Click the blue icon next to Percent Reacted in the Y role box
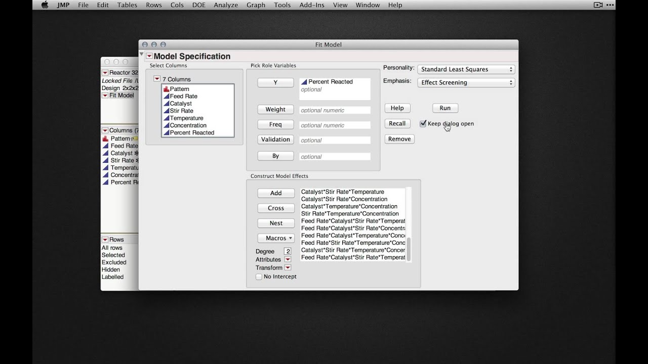The image size is (648, 364). pos(304,81)
